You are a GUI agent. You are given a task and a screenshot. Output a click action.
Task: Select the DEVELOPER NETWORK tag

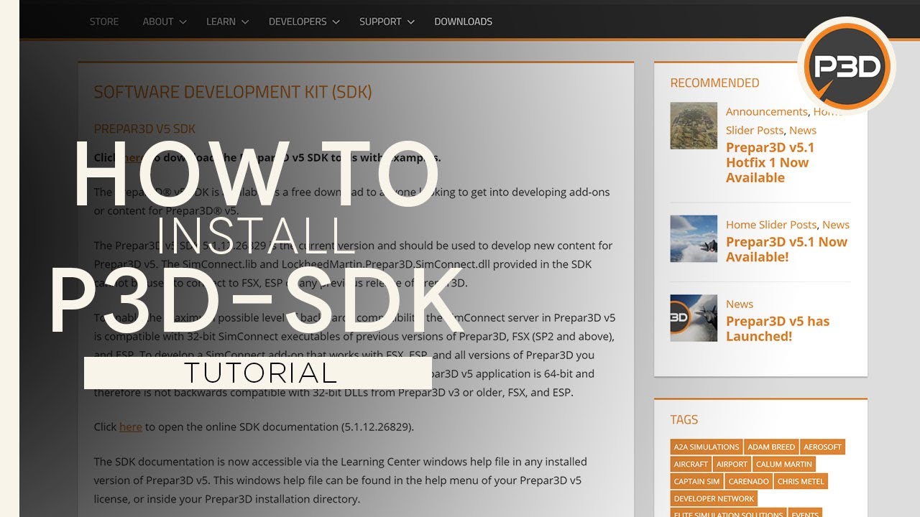[714, 498]
